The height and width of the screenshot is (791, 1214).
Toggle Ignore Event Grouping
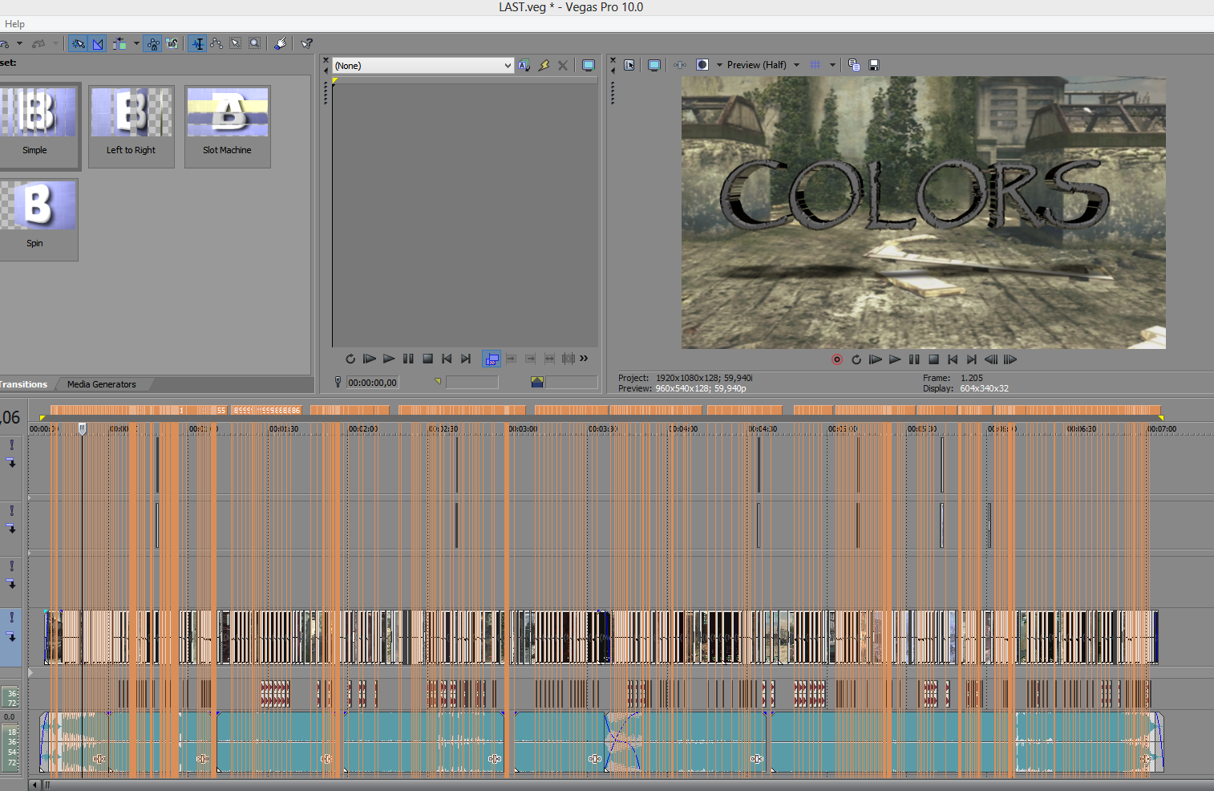[x=172, y=43]
